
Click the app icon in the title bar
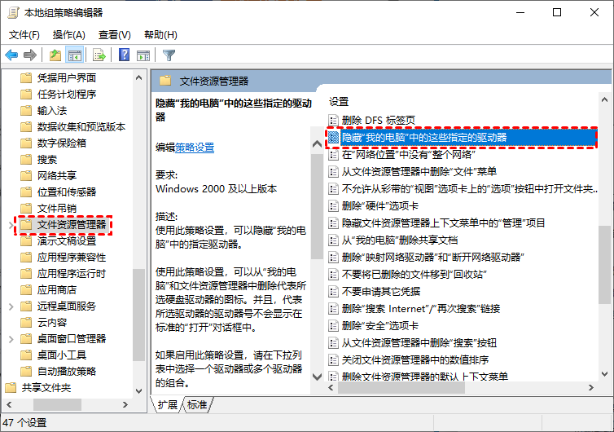pos(13,12)
